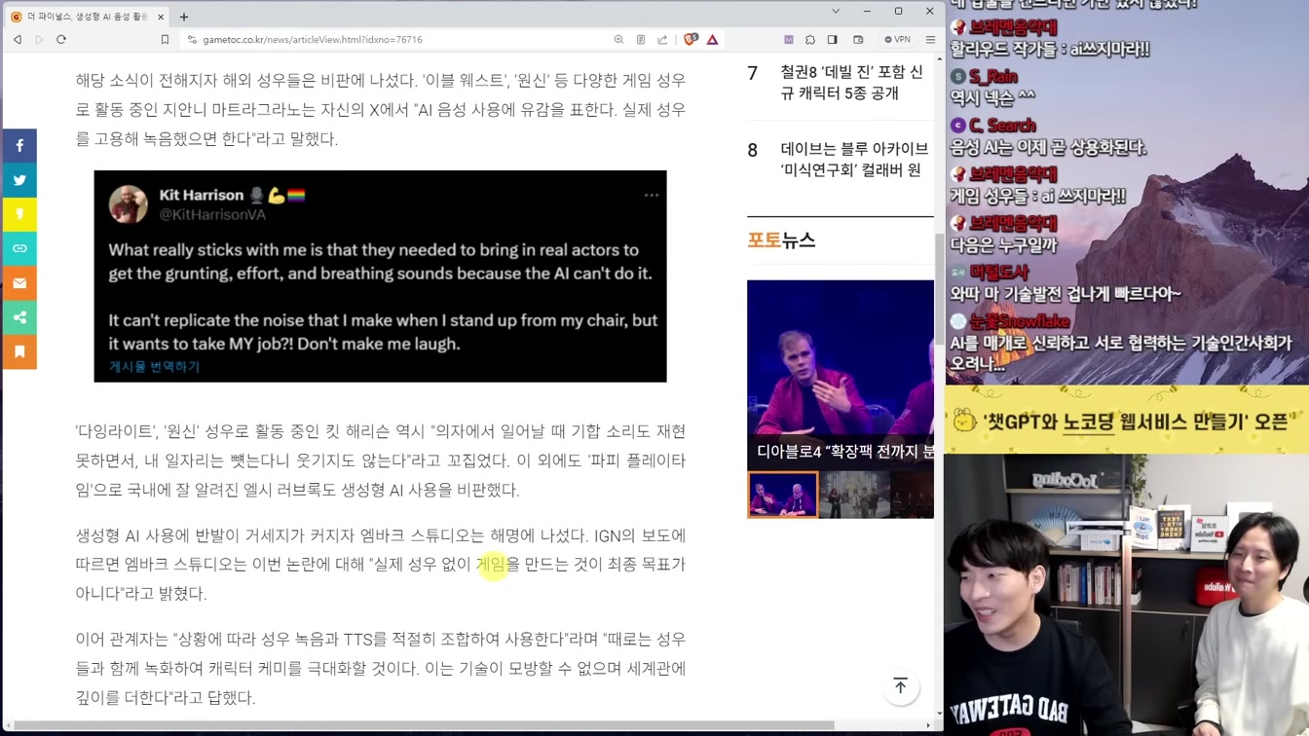Open site settings icon in address bar
This screenshot has width=1309, height=736.
(192, 40)
